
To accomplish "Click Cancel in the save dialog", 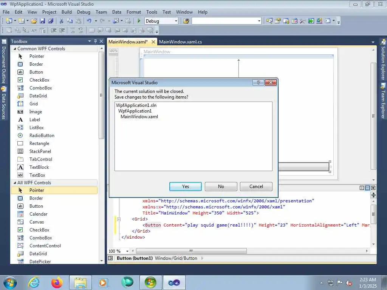I will pyautogui.click(x=256, y=187).
